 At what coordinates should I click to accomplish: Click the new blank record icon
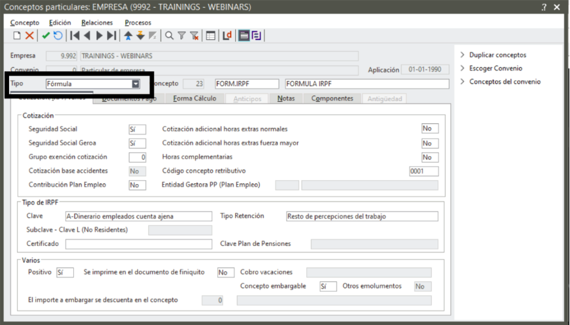[x=17, y=36]
